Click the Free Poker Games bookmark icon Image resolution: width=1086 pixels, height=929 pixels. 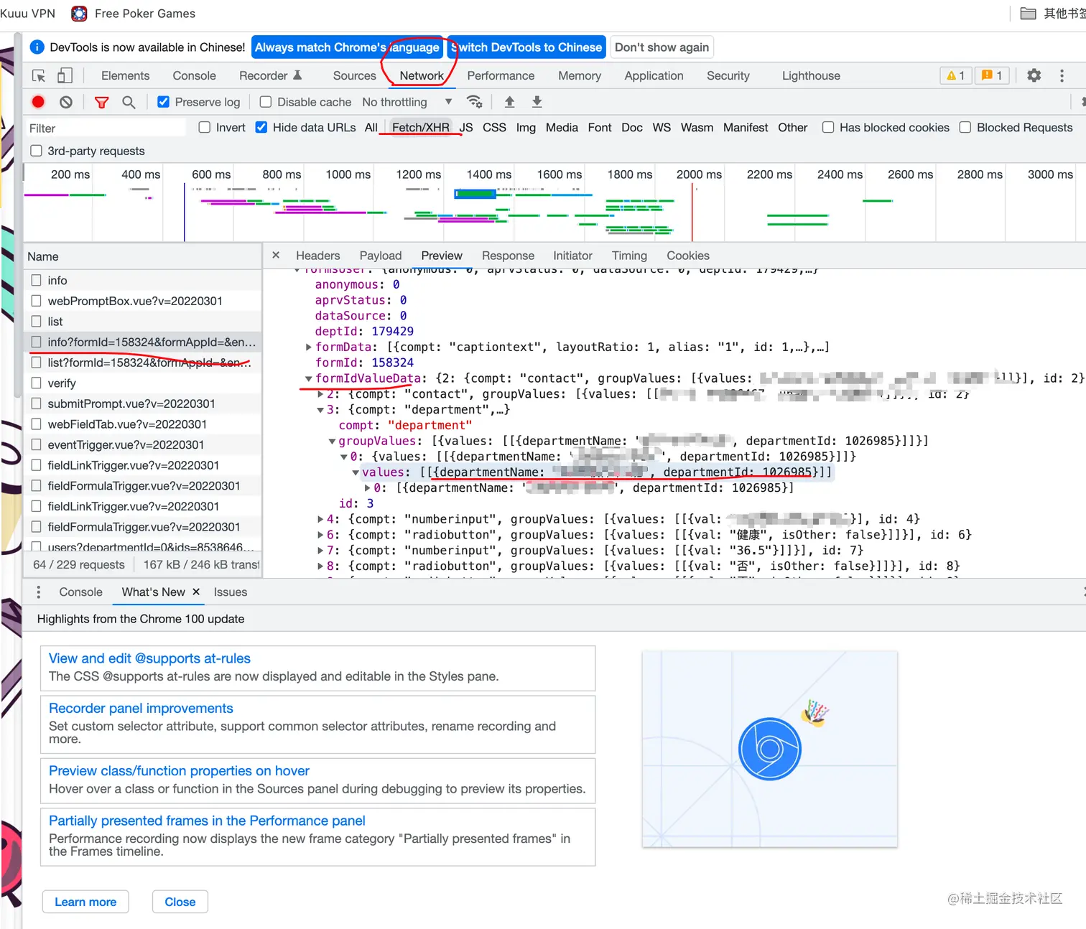[x=79, y=14]
